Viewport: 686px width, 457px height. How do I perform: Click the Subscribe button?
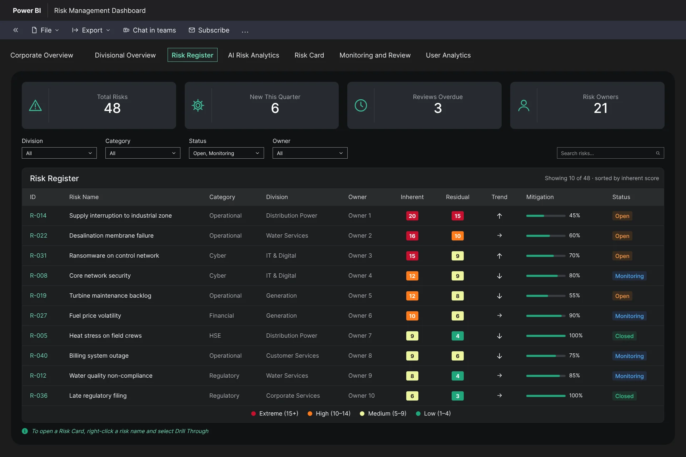point(209,30)
